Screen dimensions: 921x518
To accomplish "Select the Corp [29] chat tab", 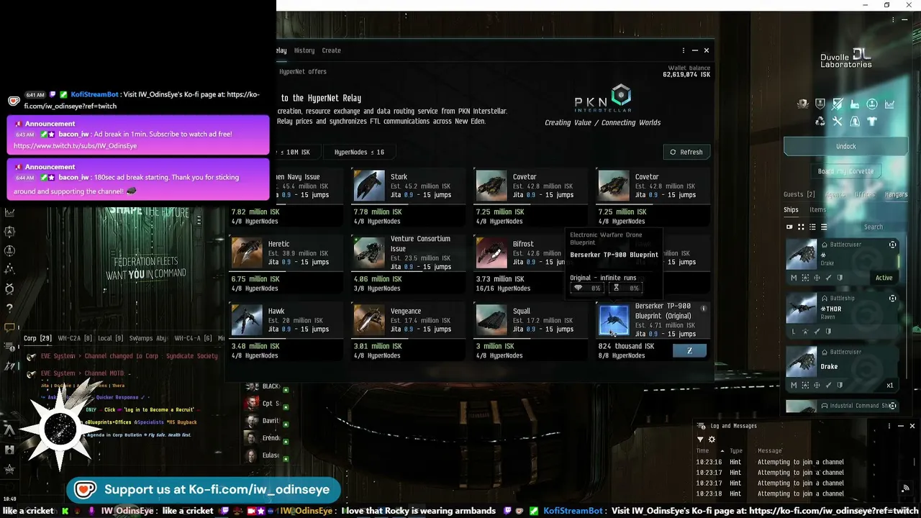I will coord(37,338).
